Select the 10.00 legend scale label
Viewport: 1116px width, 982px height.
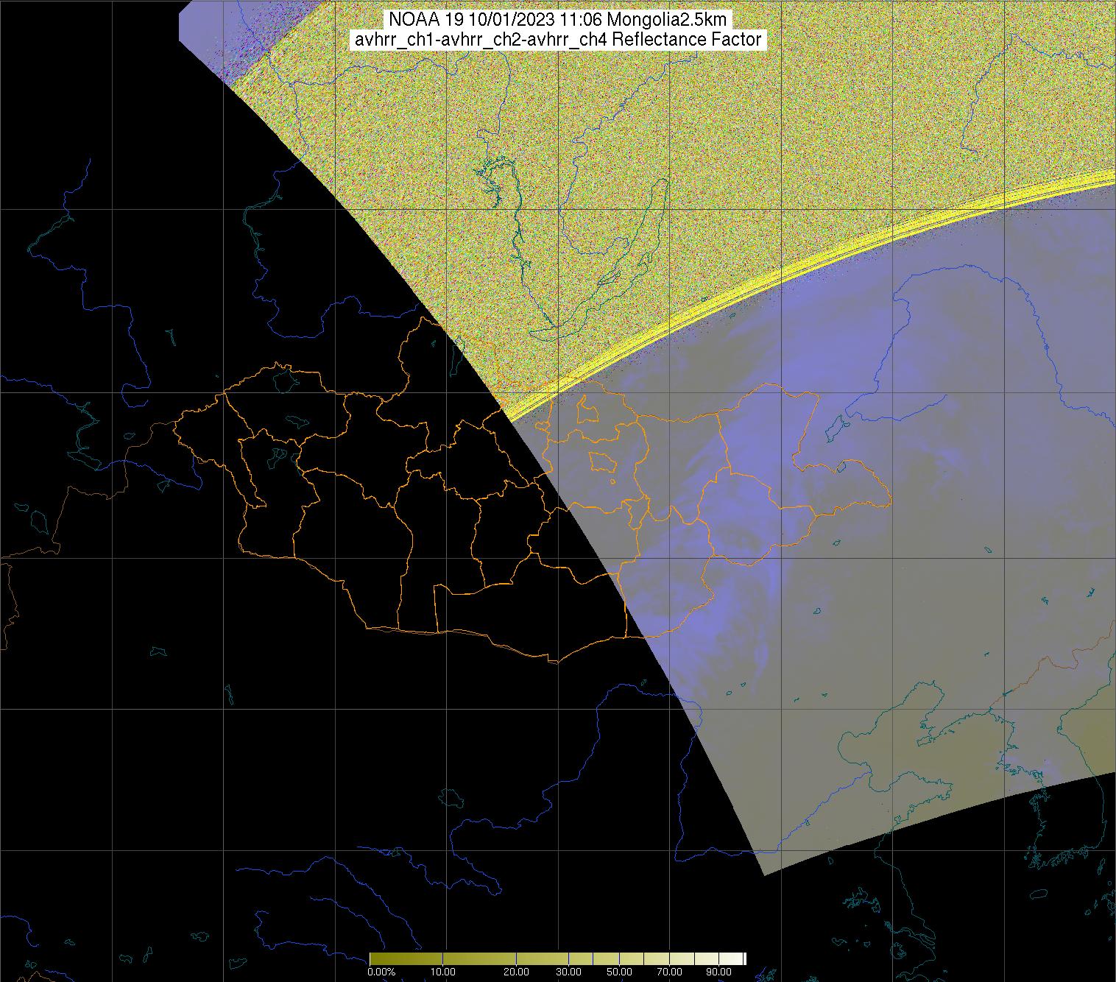pyautogui.click(x=442, y=972)
